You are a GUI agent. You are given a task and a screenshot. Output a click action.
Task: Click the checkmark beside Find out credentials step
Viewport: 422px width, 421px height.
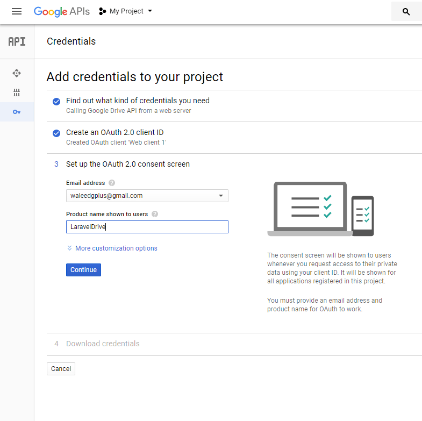pyautogui.click(x=56, y=102)
